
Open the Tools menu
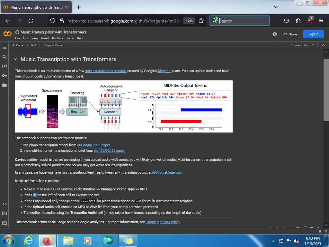[x=70, y=38]
